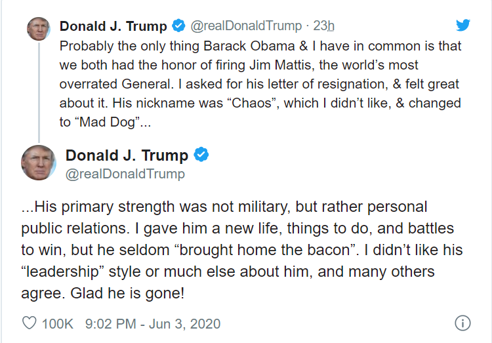The image size is (492, 343).
Task: Click the Twitter bird logo
Action: tap(463, 26)
